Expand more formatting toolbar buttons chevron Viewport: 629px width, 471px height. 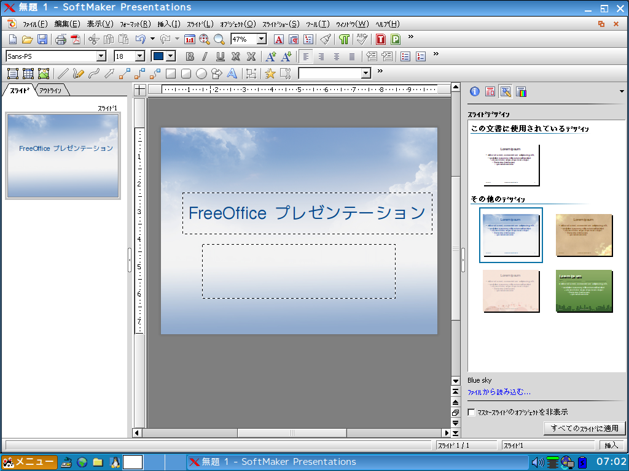point(436,54)
